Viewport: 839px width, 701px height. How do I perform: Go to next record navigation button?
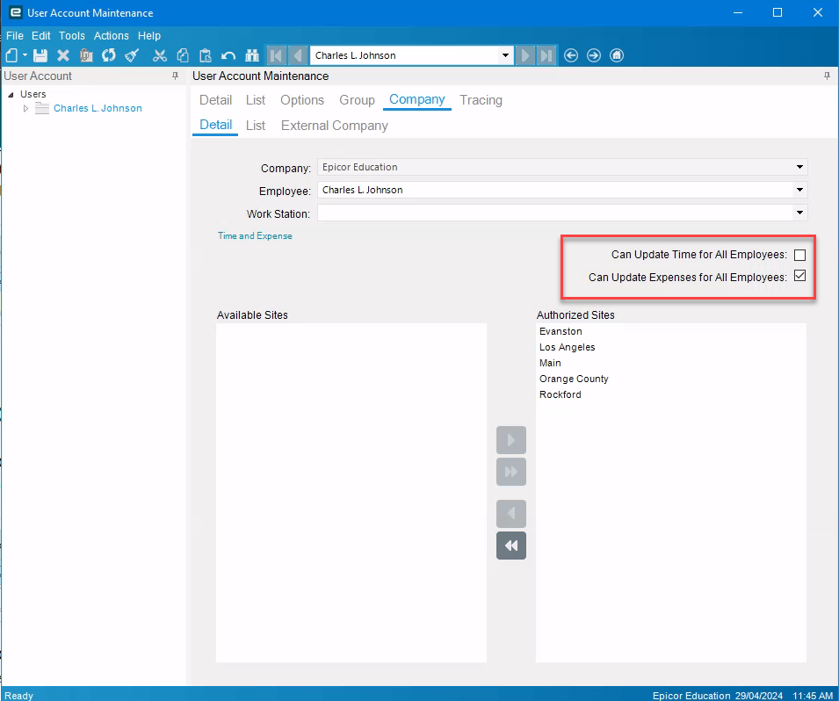point(524,55)
